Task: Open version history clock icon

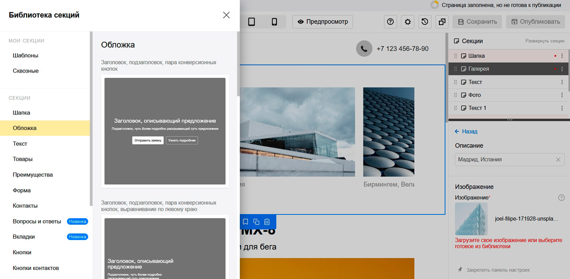Action: (x=424, y=22)
